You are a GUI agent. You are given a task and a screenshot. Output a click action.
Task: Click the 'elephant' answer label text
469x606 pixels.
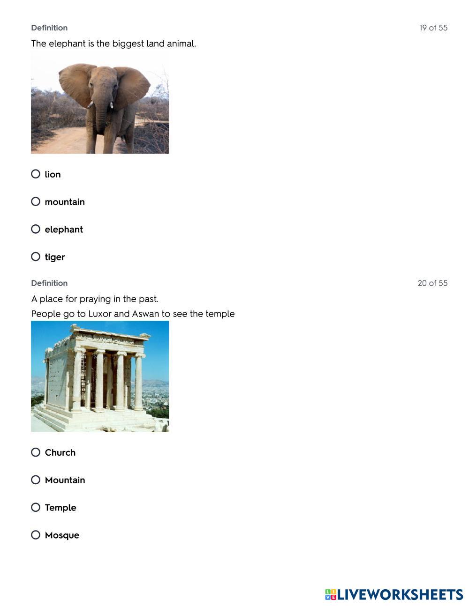[64, 229]
